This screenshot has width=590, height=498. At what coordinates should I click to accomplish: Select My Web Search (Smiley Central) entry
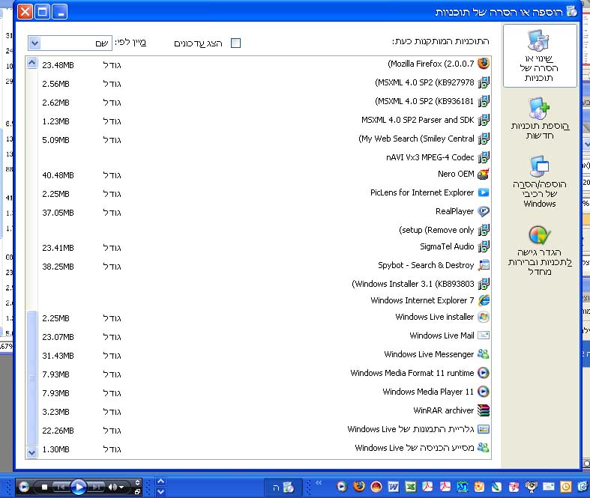tap(416, 139)
